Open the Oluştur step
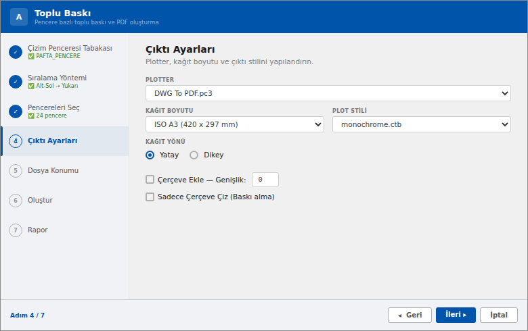 (x=65, y=200)
